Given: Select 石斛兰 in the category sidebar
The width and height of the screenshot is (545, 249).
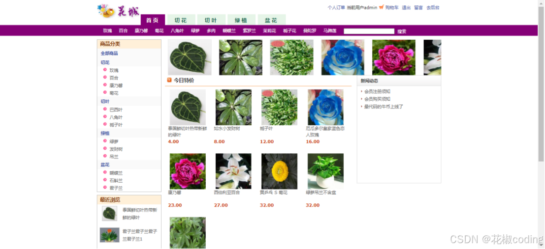Looking at the screenshot, I should [116, 181].
